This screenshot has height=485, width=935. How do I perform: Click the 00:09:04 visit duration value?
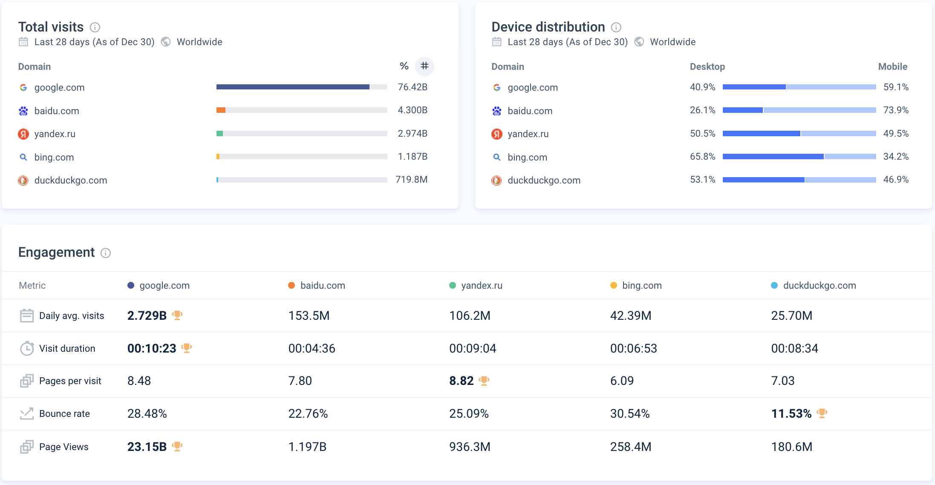(x=473, y=348)
